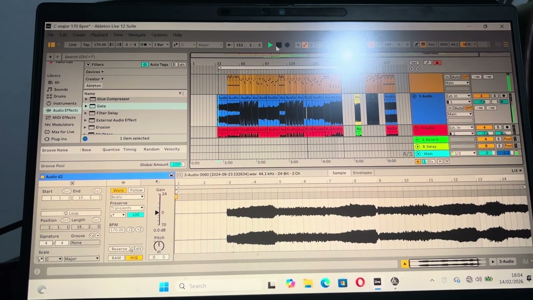
Task: Click the Tap tempo button
Action: click(x=86, y=45)
